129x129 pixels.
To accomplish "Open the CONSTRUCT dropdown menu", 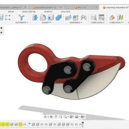I will [116, 23].
